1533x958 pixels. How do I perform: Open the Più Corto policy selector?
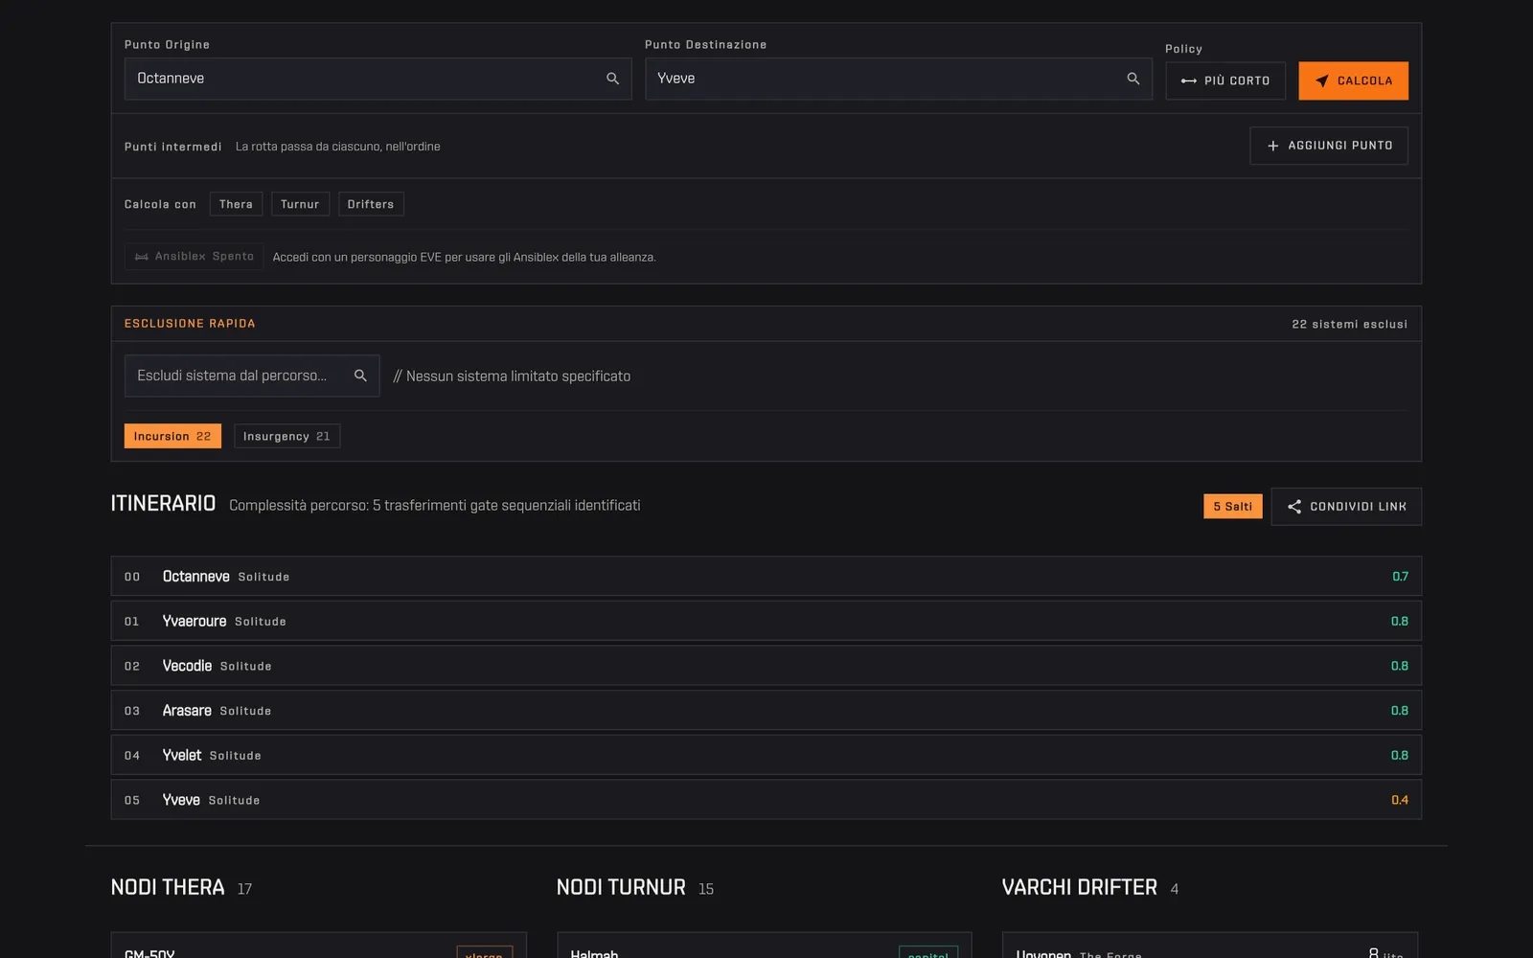coord(1225,80)
